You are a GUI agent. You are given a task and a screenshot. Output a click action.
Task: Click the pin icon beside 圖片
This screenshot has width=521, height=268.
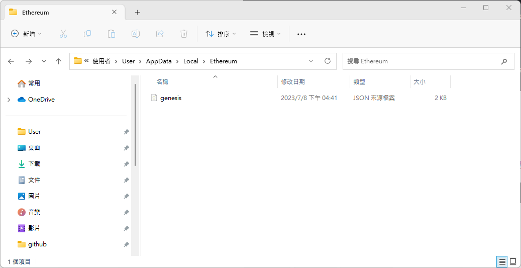tap(126, 196)
